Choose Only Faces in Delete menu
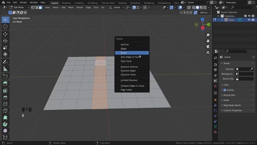The height and width of the screenshot is (145, 257). tap(132, 61)
